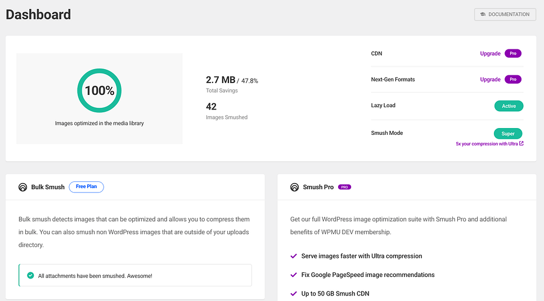544x301 pixels.
Task: Toggle the Lazy Load Active status button
Action: coord(509,106)
